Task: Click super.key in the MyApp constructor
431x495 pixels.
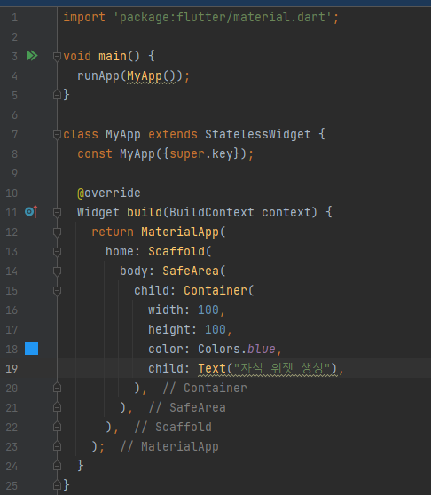Action: (201, 154)
